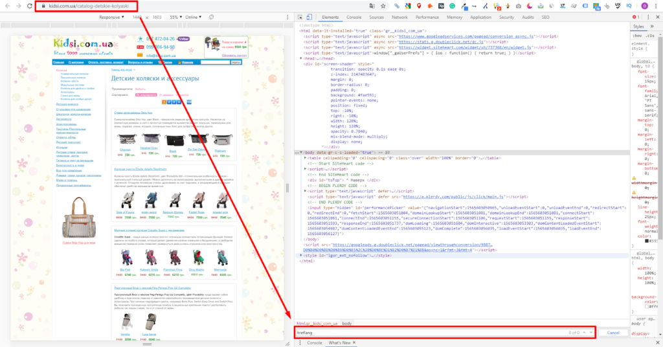Open the 55% zoom level dropdown

click(175, 17)
